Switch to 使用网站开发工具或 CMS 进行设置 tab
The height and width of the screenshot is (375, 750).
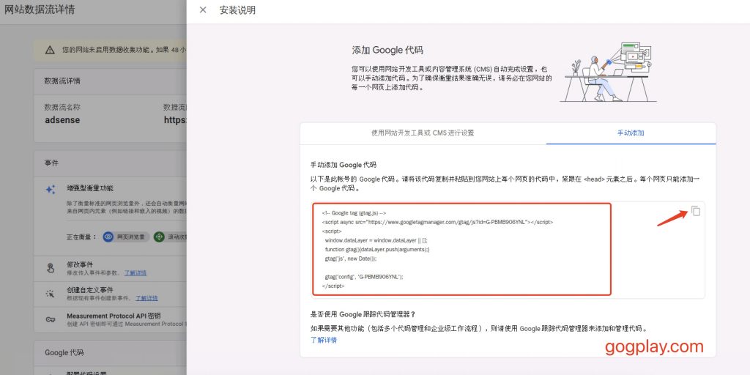click(423, 133)
